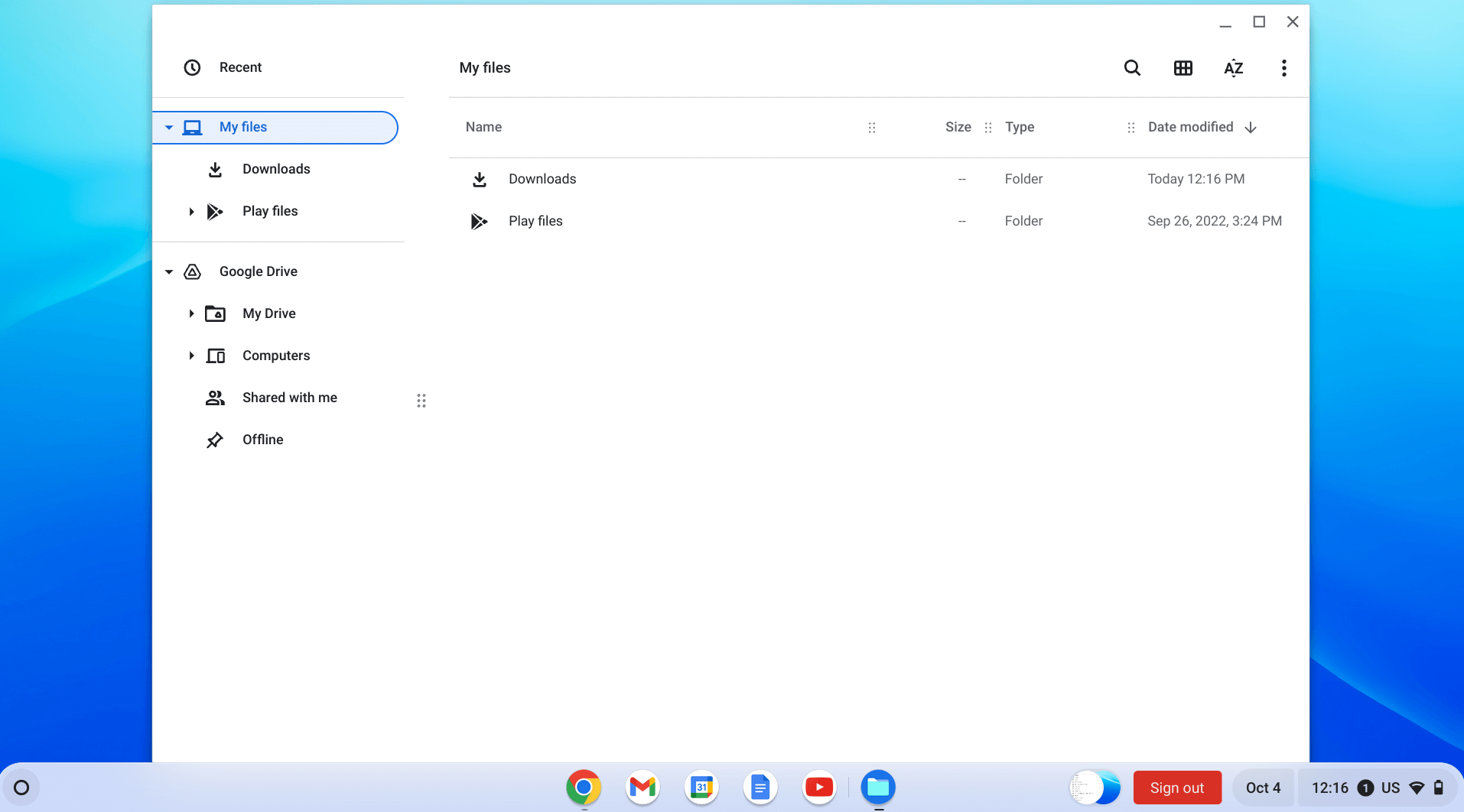Screen dimensions: 1464x812
Task: Open the three-dot more menu
Action: 1283,68
